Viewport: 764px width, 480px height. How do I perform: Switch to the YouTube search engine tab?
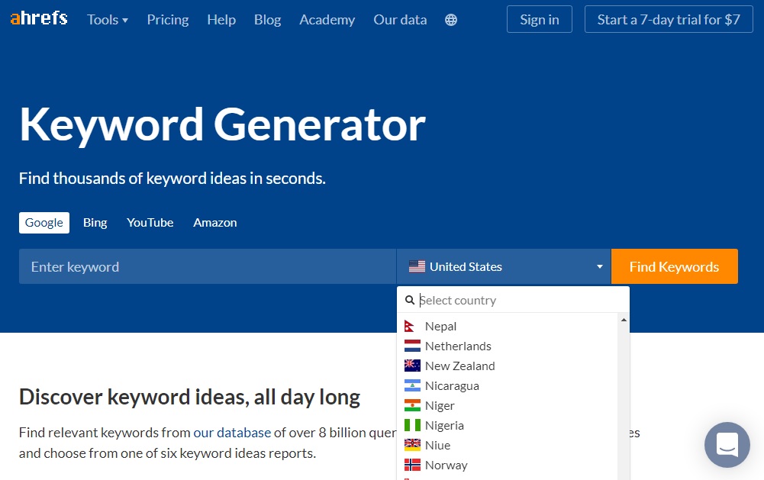(150, 223)
